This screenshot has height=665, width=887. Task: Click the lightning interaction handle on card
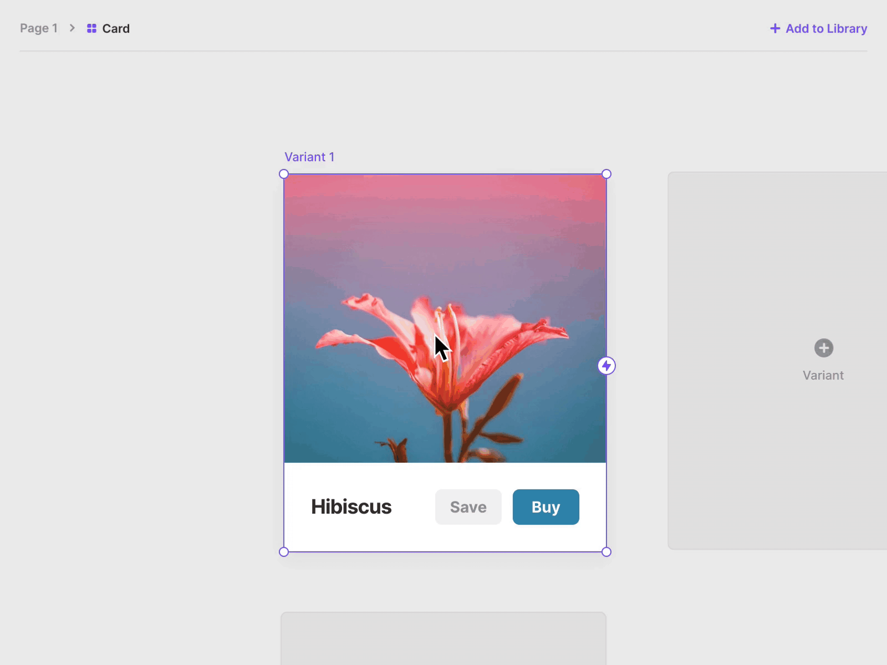coord(606,366)
